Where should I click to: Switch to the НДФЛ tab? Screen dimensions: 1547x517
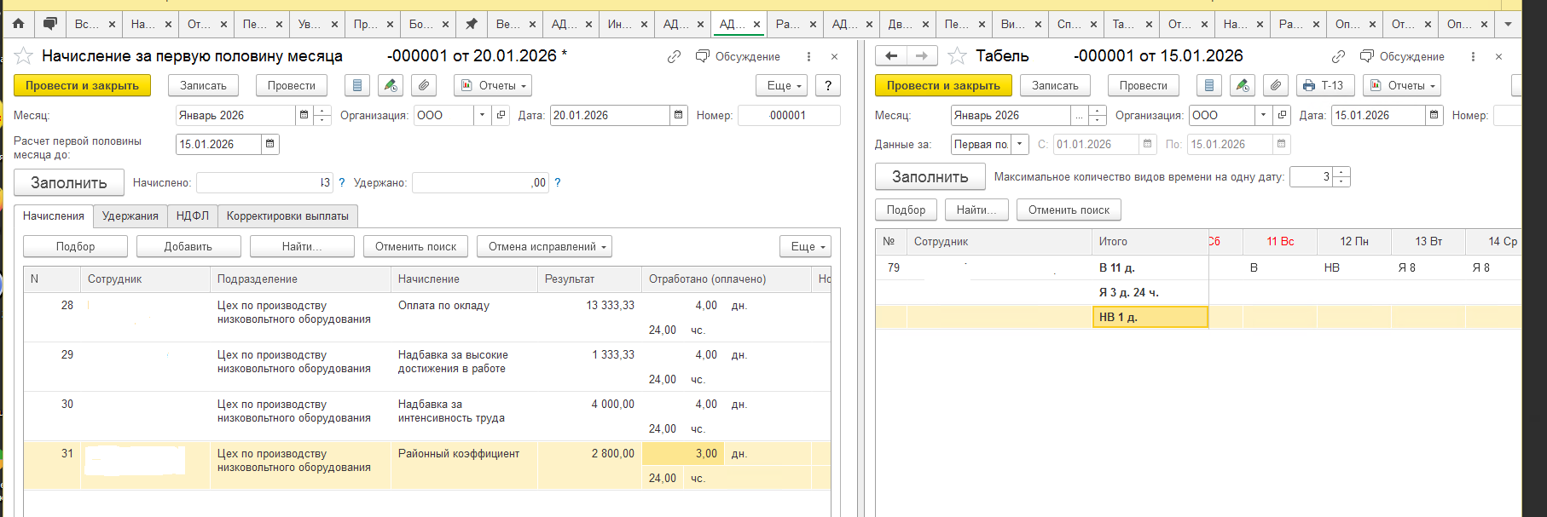click(193, 215)
